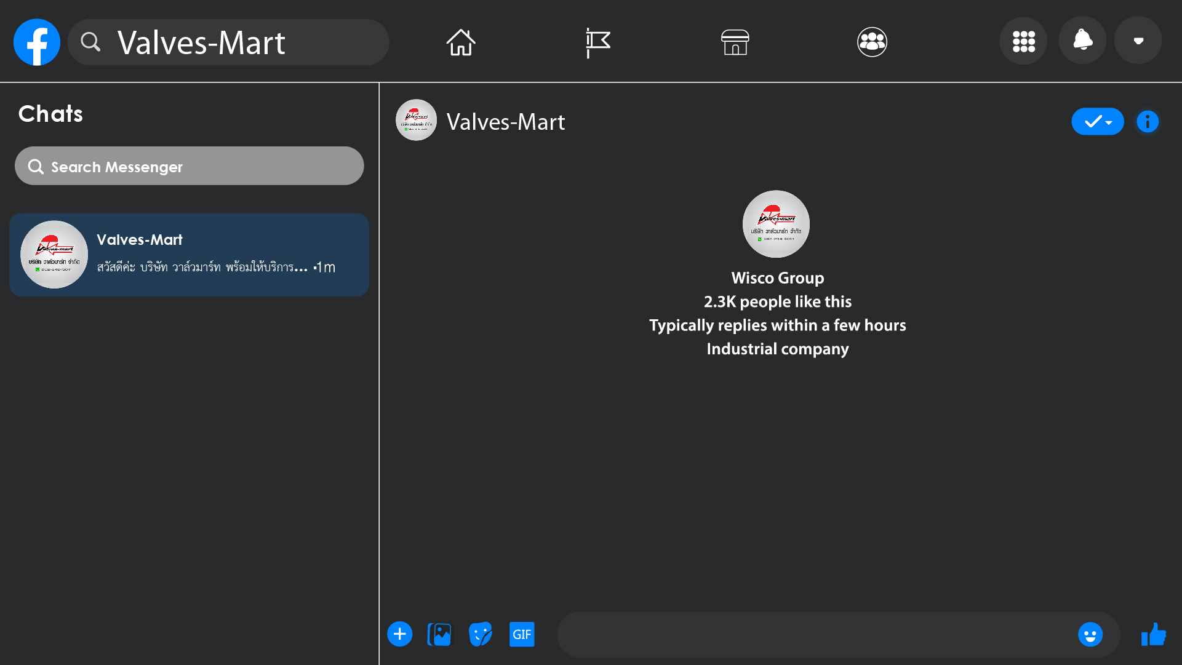Click the Chats heading
The height and width of the screenshot is (665, 1182).
[50, 114]
